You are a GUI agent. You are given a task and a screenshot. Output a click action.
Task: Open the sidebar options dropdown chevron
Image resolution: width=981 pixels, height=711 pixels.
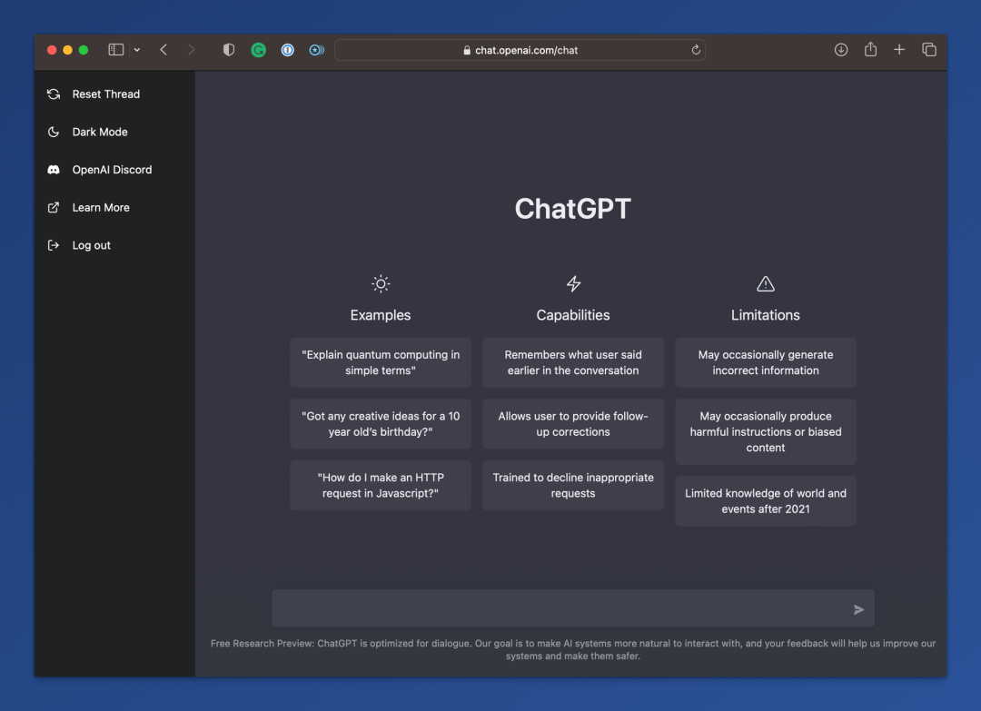137,50
